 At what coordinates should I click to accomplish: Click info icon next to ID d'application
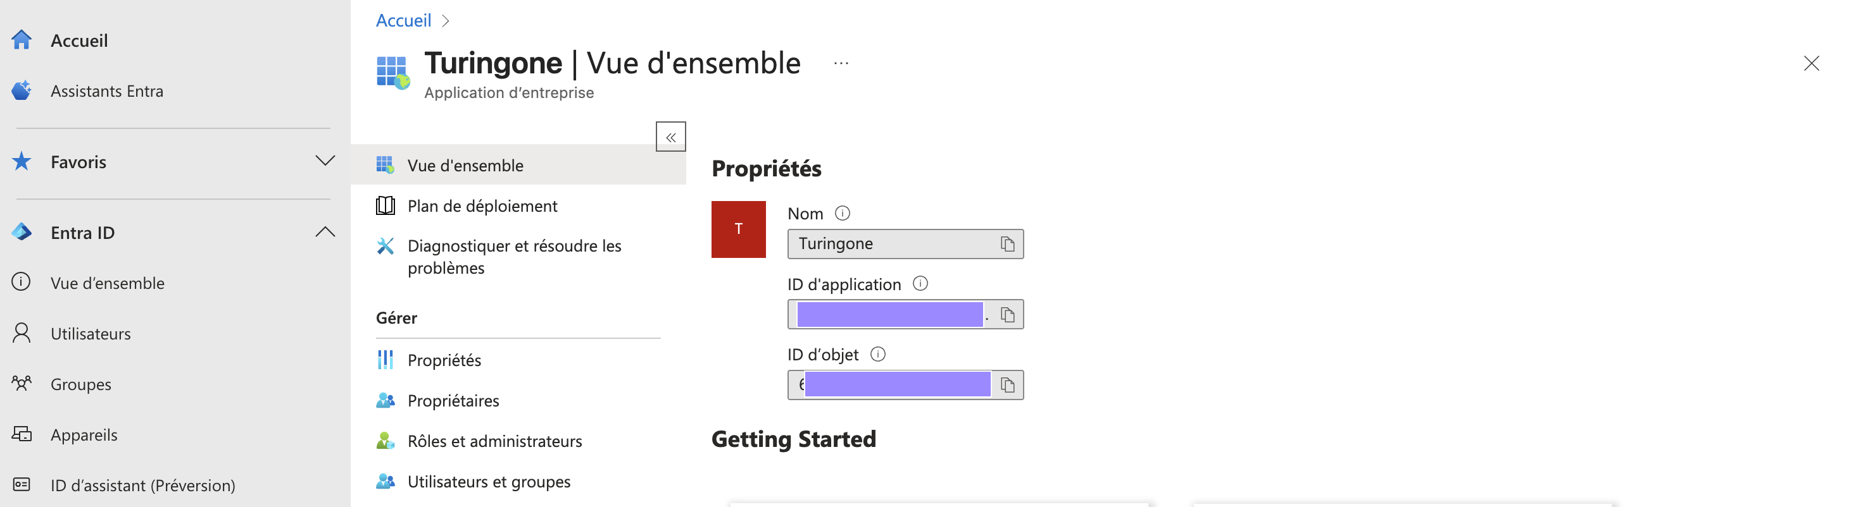point(920,283)
